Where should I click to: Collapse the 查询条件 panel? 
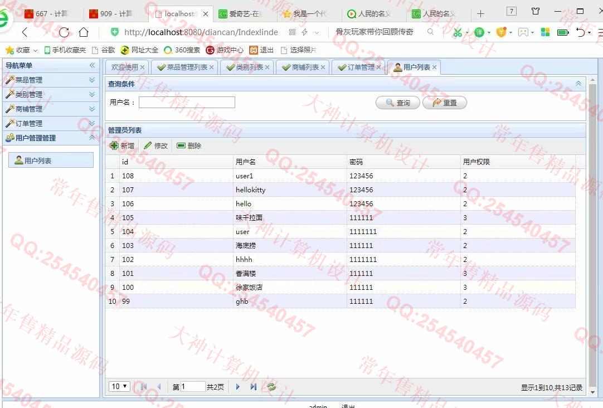point(578,84)
